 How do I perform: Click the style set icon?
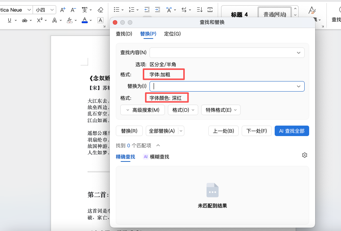tap(312, 10)
